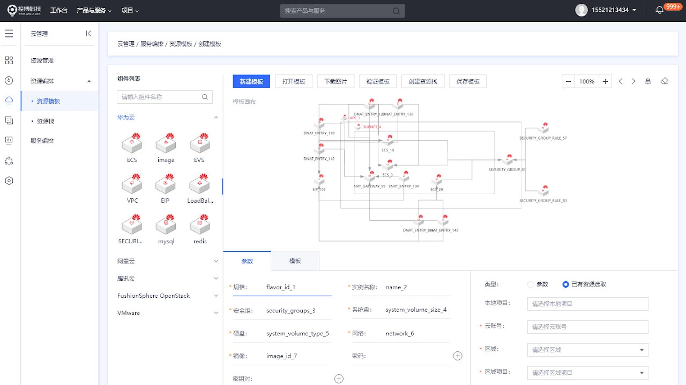This screenshot has height=385, width=686.
Task: Zoom out canvas with minus button
Action: click(x=569, y=81)
